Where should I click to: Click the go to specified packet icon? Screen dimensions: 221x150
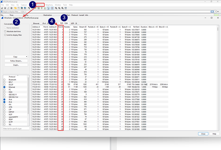[39, 8]
